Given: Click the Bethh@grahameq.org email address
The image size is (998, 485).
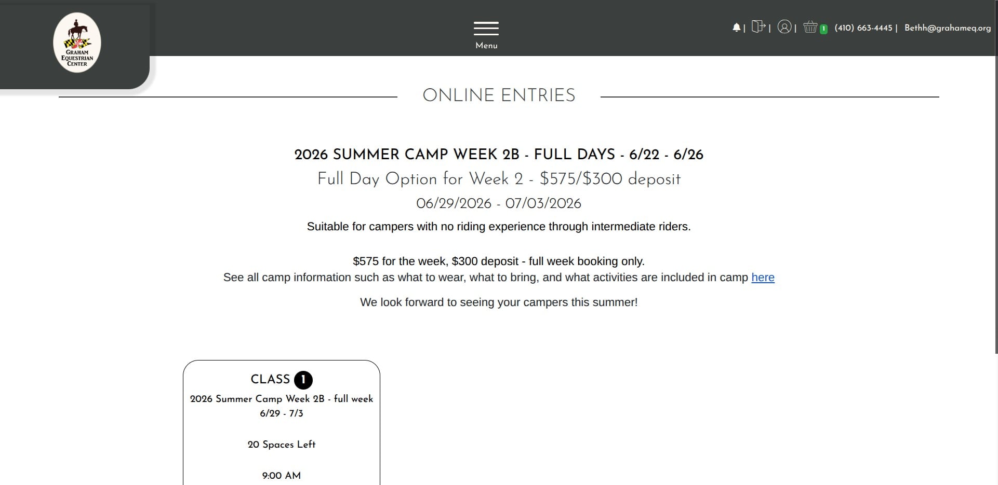Looking at the screenshot, I should [947, 28].
